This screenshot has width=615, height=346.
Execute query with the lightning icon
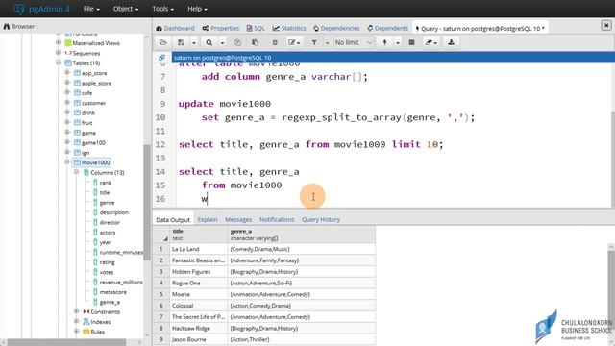tap(384, 42)
